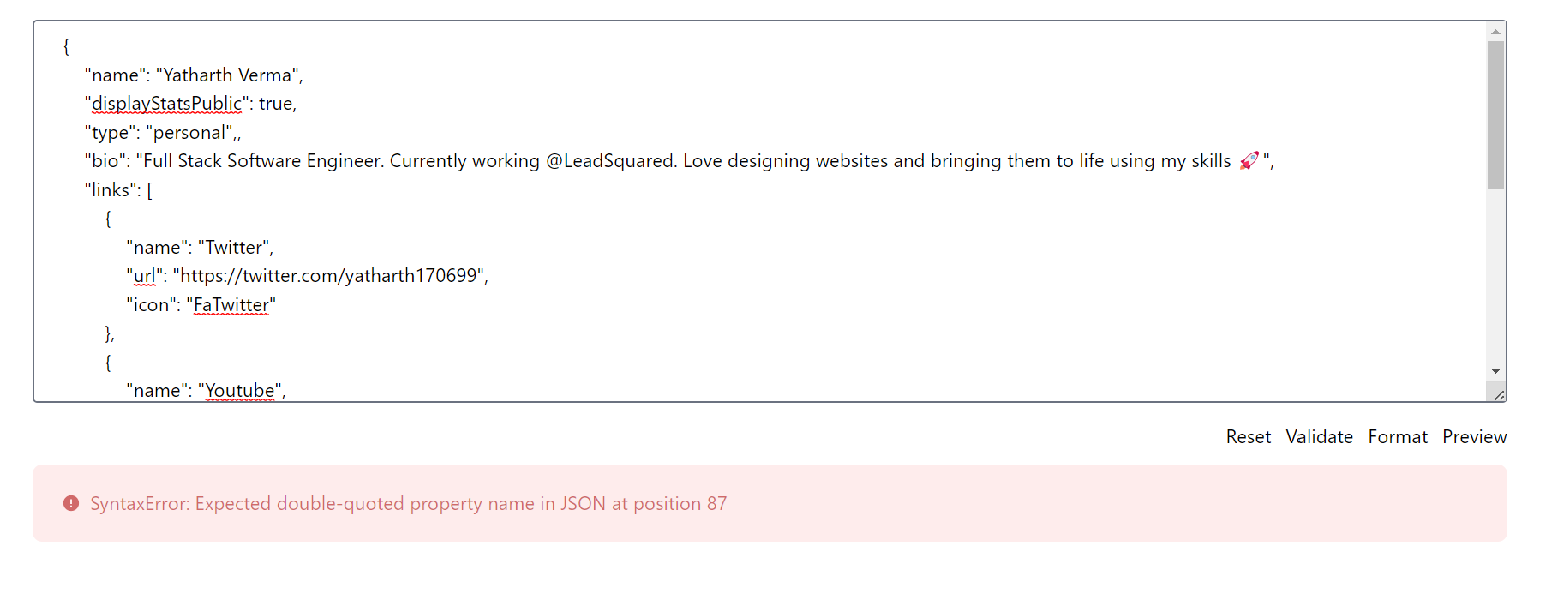1552x600 pixels.
Task: Preview the JSON profile
Action: [x=1474, y=436]
